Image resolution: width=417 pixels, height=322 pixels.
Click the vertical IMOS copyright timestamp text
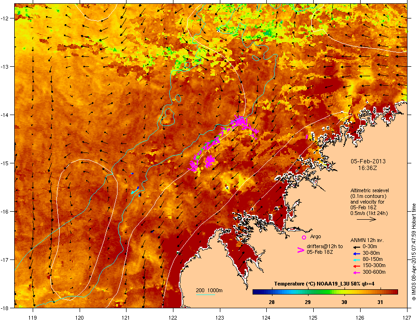(x=414, y=252)
